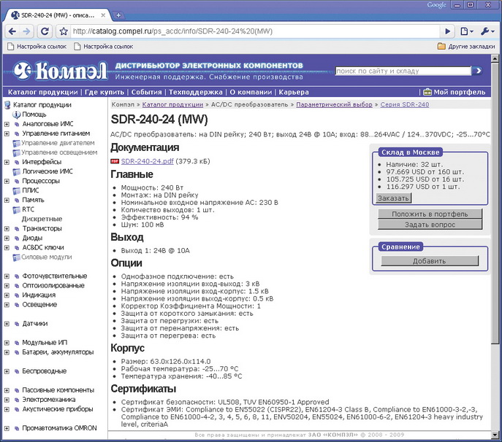Open the Другие закладки folder
Image resolution: width=502 pixels, height=442 pixels.
click(466, 47)
